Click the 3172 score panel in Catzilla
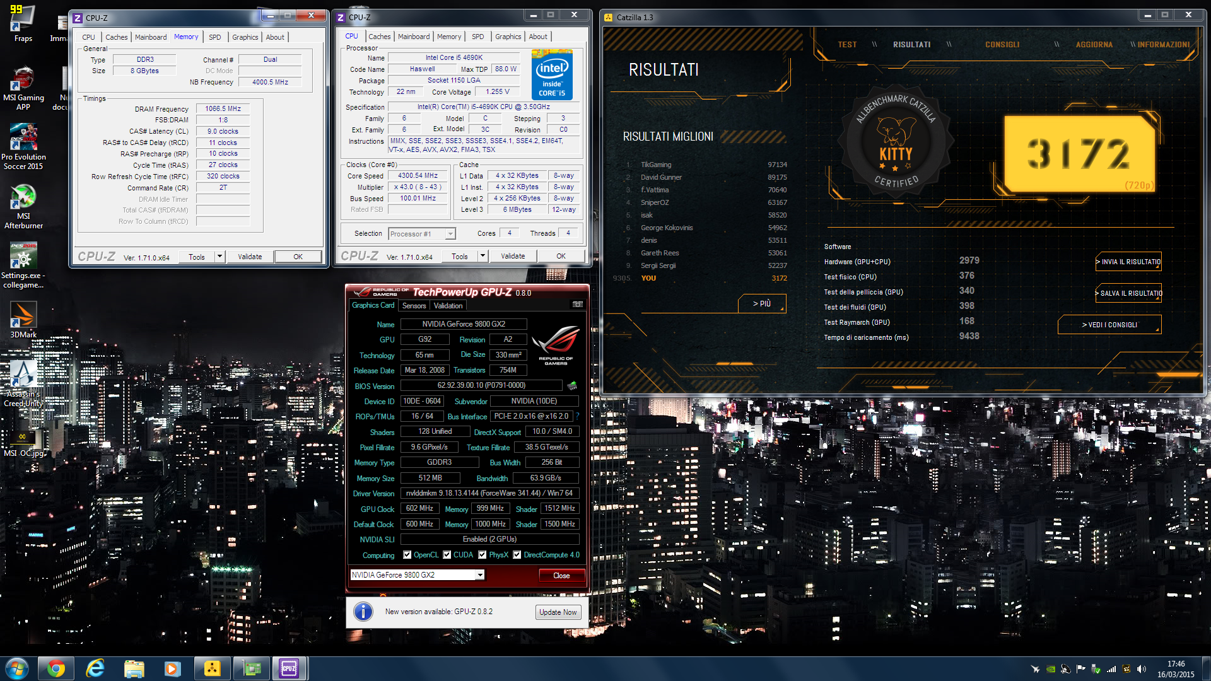 (1080, 154)
